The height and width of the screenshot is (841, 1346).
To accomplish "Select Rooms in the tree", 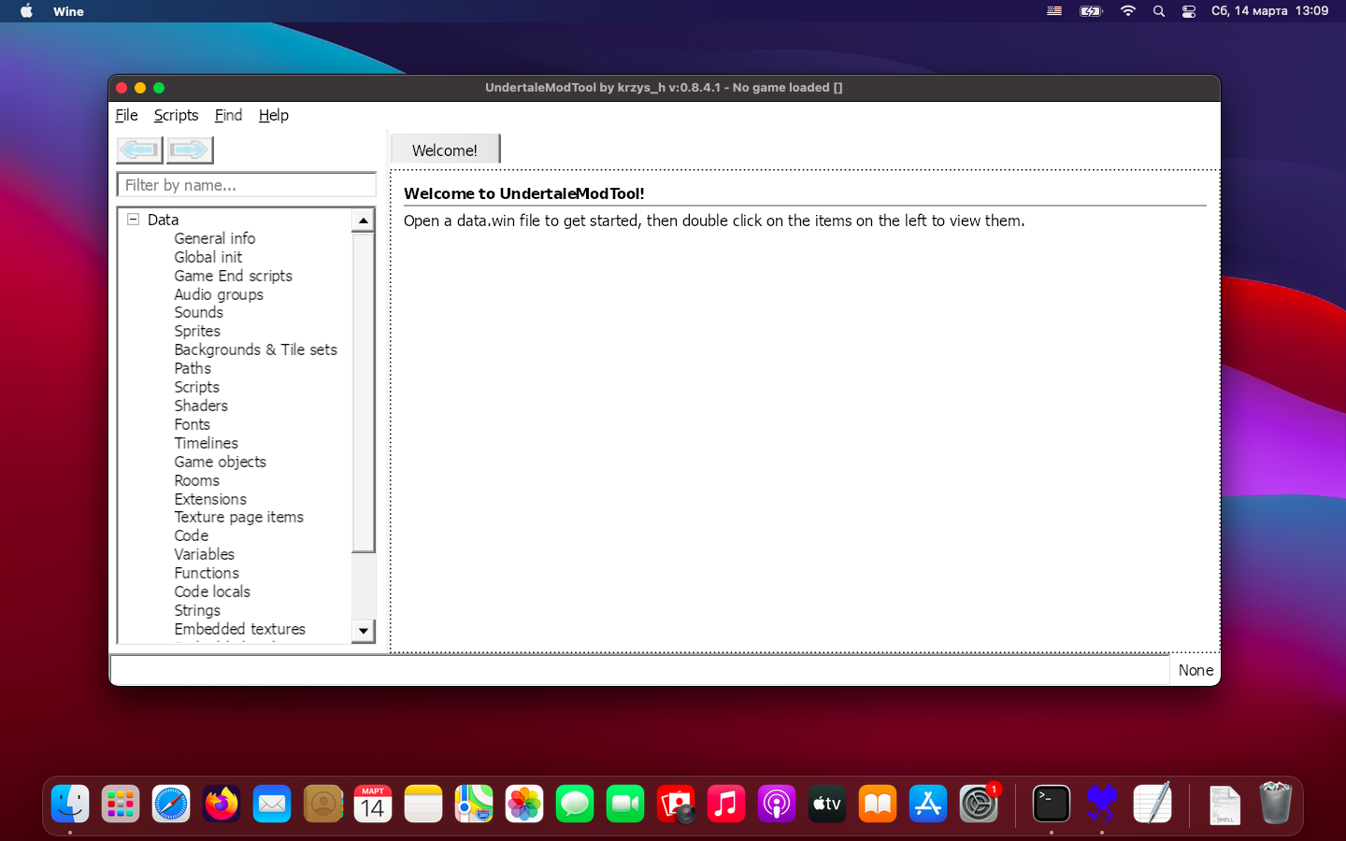I will point(196,480).
